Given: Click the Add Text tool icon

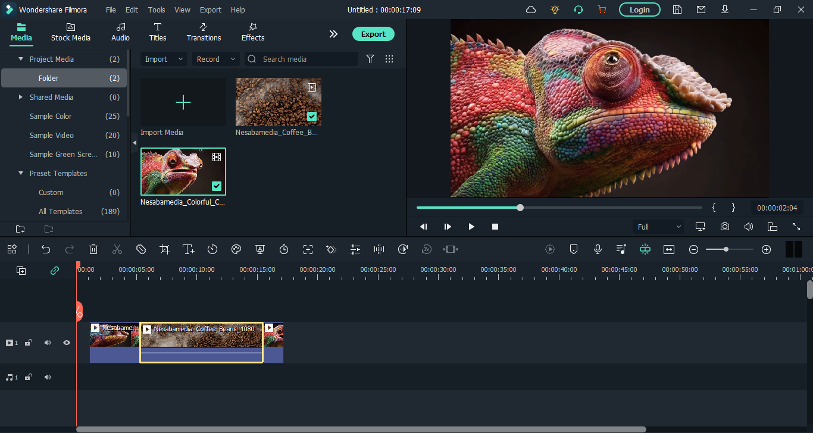Looking at the screenshot, I should tap(189, 250).
